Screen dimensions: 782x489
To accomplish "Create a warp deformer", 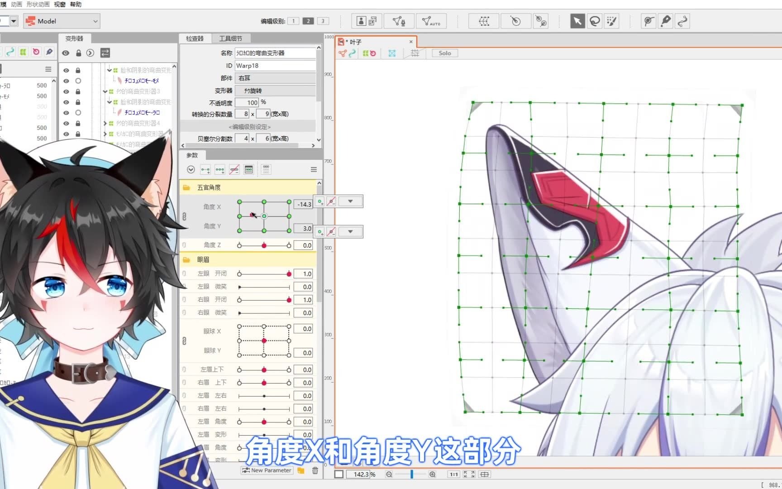I will (484, 21).
